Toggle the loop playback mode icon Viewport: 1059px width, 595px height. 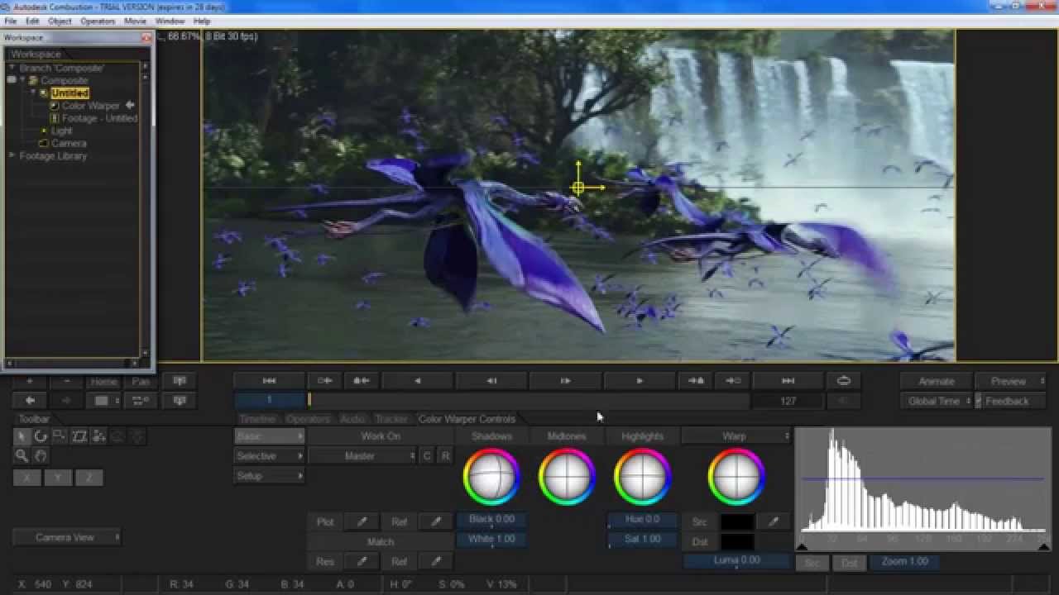coord(843,381)
